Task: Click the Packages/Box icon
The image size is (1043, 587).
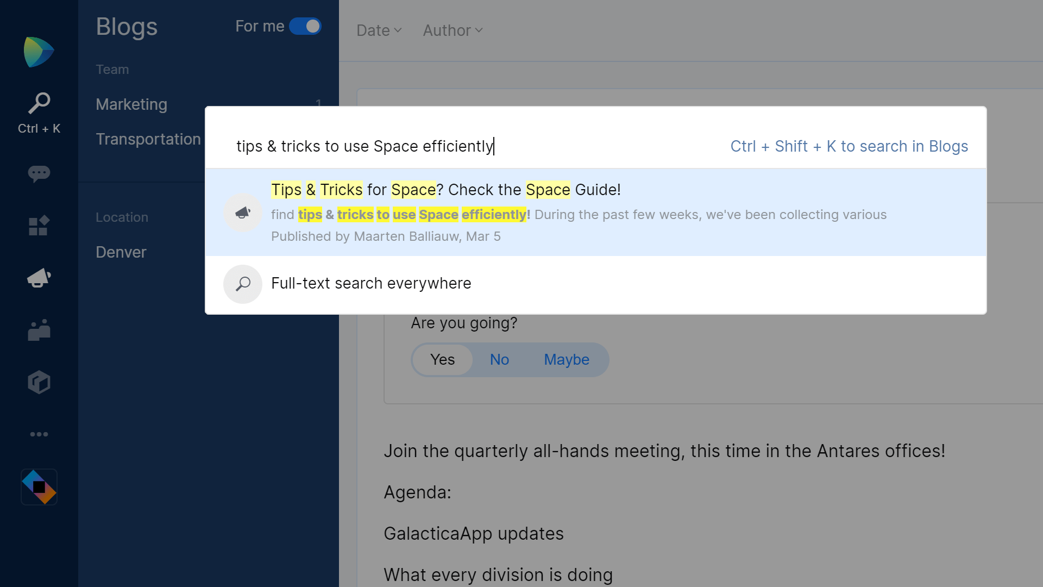Action: (40, 382)
